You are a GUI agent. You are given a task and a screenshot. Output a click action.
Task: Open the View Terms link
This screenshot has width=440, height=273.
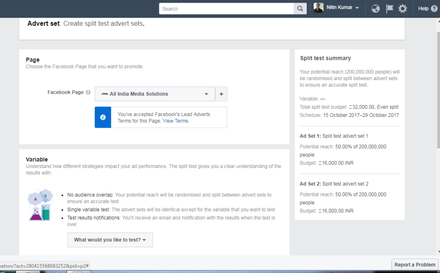click(175, 121)
